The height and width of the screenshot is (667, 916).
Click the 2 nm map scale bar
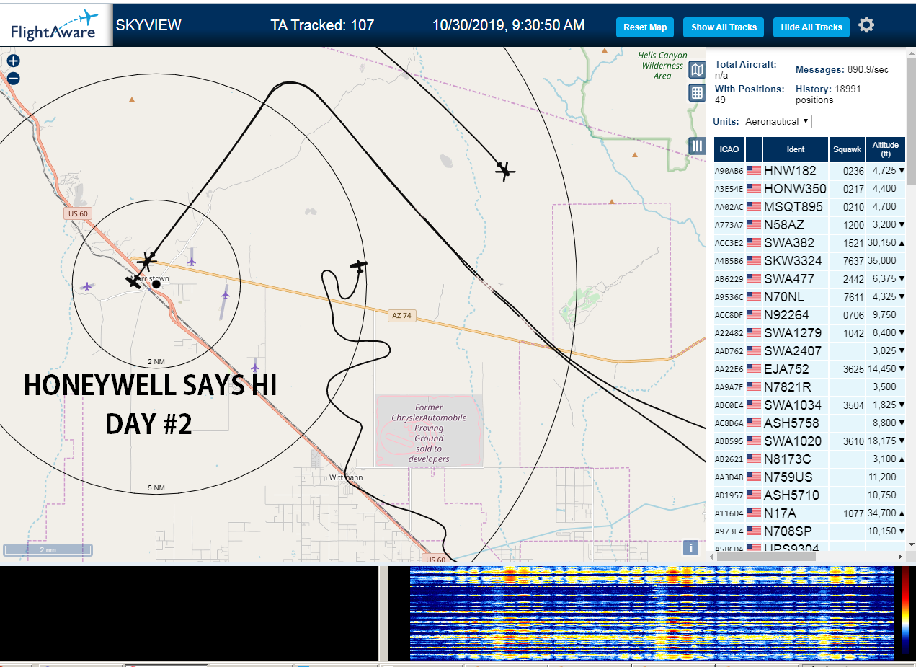click(47, 549)
